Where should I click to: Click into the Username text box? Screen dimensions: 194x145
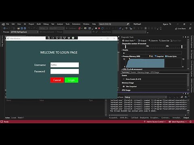pos(65,65)
